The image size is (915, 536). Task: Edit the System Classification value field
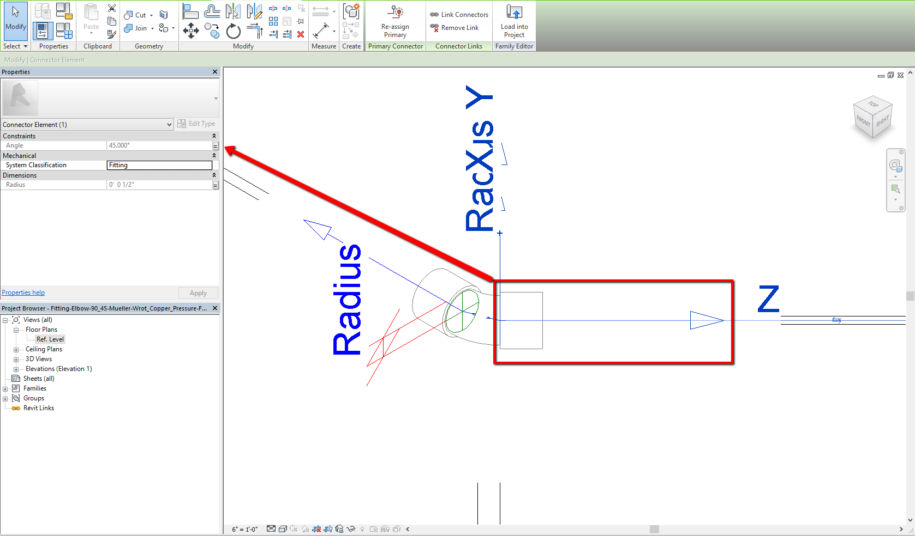click(x=159, y=165)
